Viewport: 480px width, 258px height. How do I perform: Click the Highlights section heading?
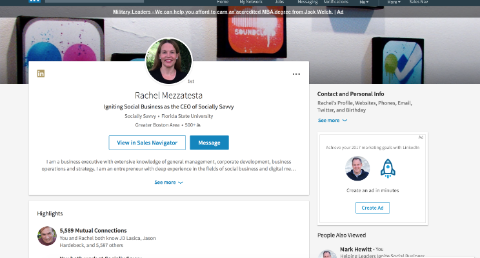click(x=50, y=213)
